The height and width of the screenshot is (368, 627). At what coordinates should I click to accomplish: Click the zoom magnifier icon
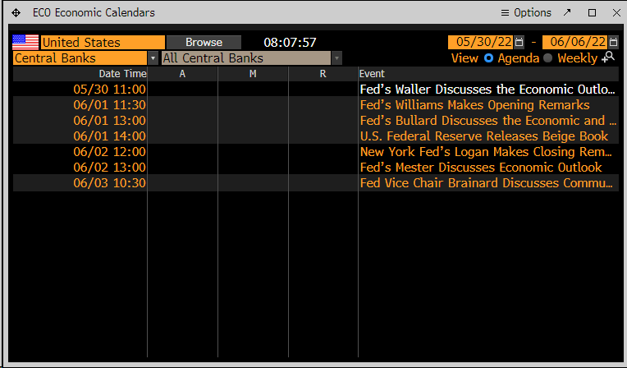pyautogui.click(x=608, y=57)
